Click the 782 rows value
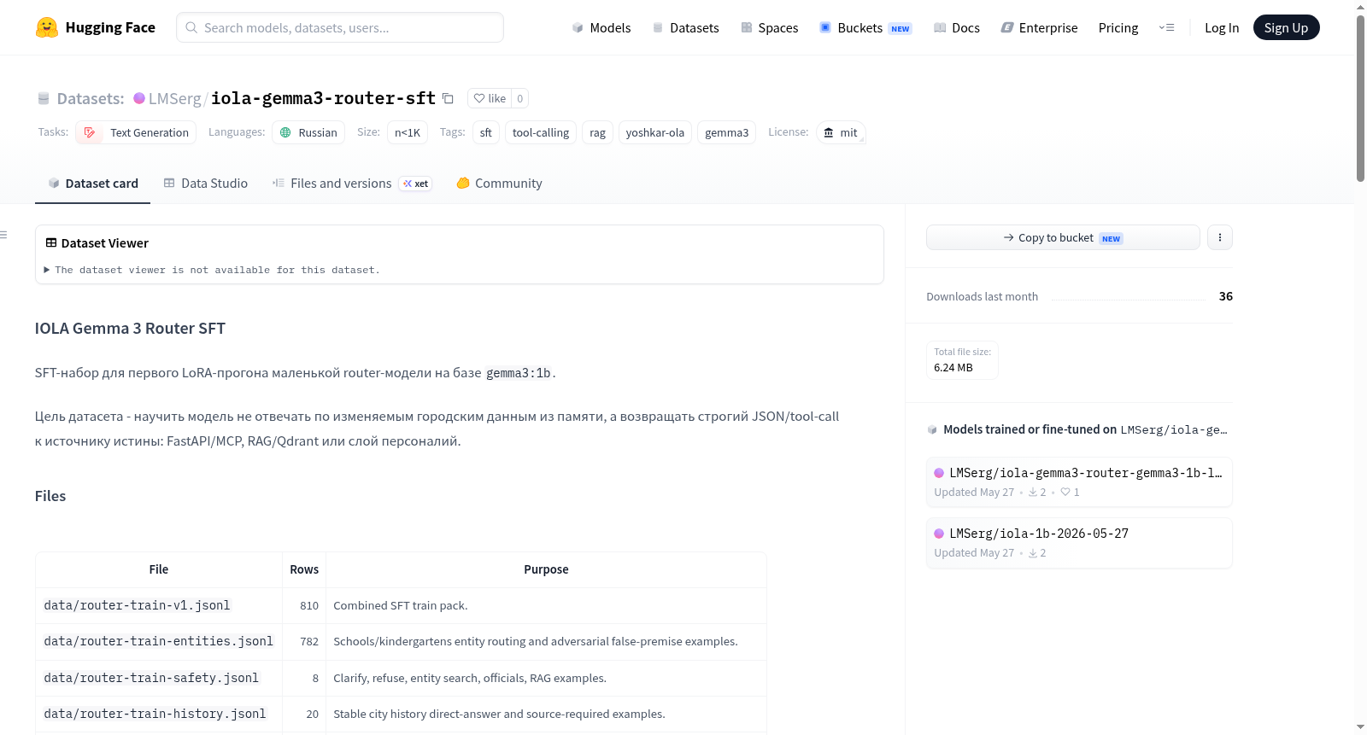Image resolution: width=1367 pixels, height=735 pixels. (x=309, y=641)
